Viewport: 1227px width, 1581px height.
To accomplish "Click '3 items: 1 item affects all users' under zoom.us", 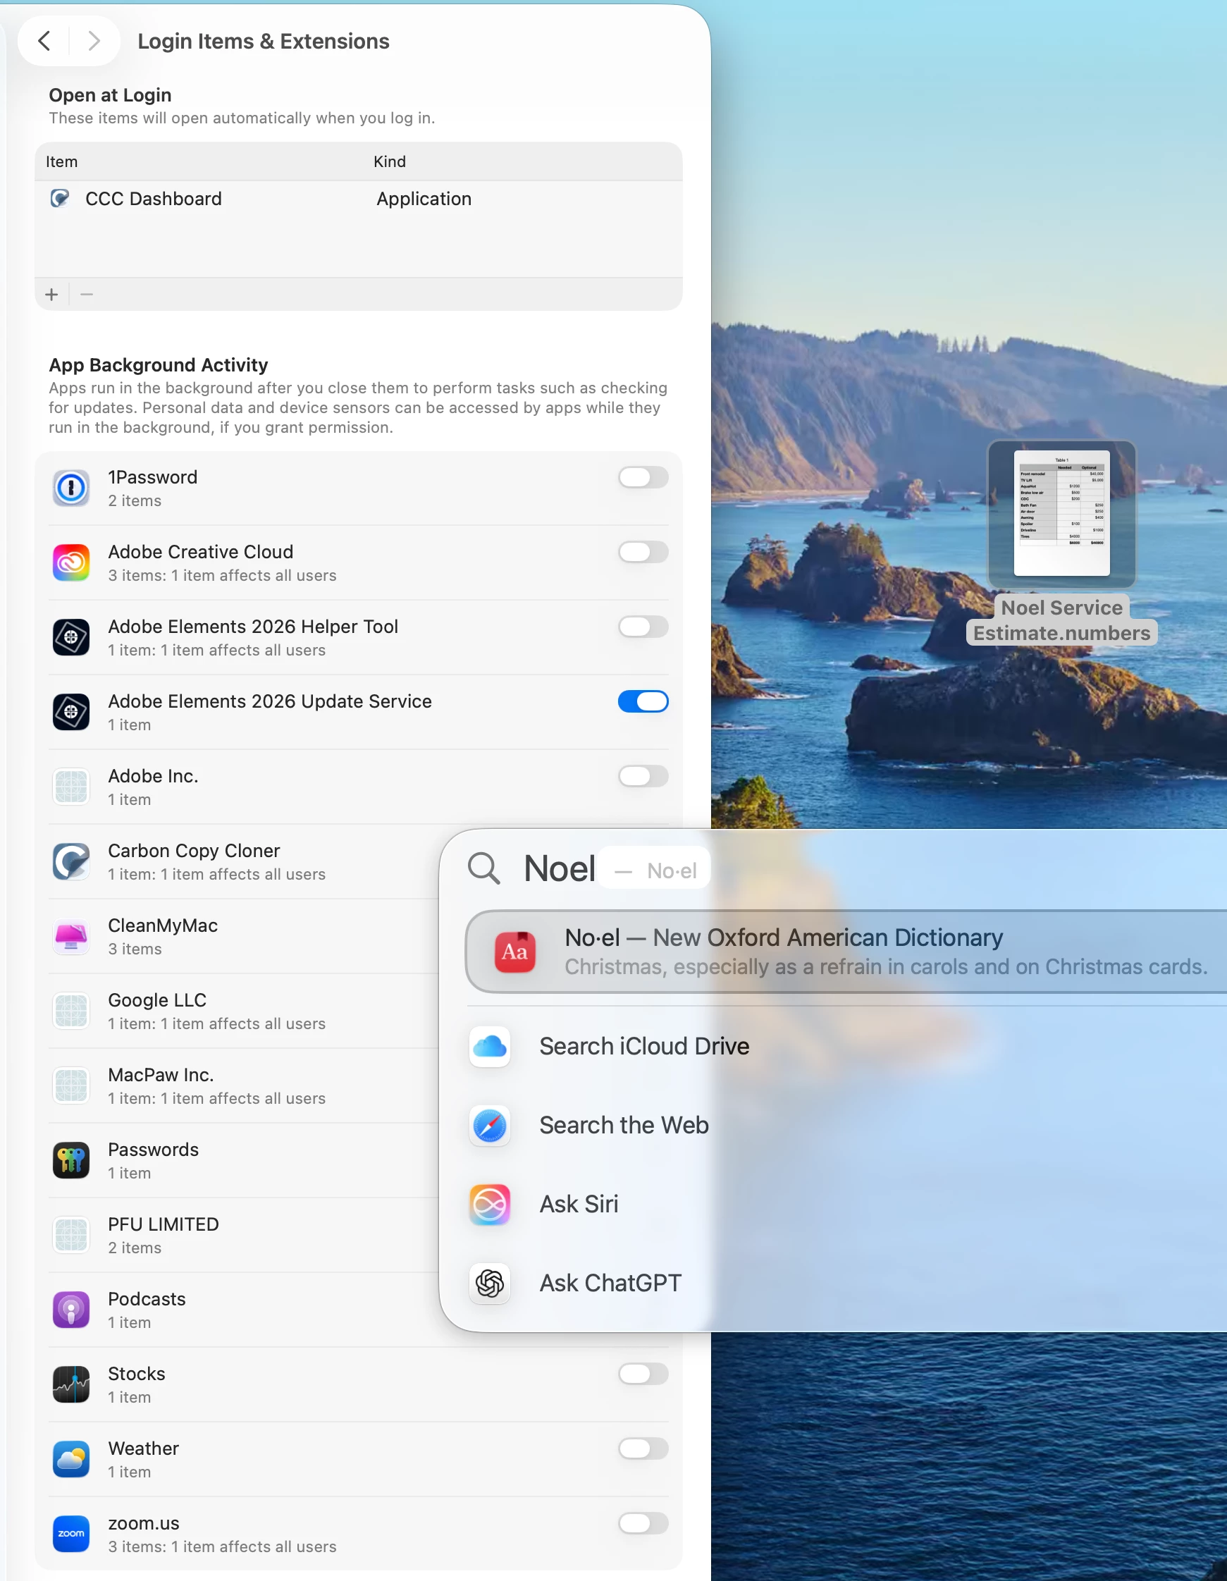I will (222, 1547).
